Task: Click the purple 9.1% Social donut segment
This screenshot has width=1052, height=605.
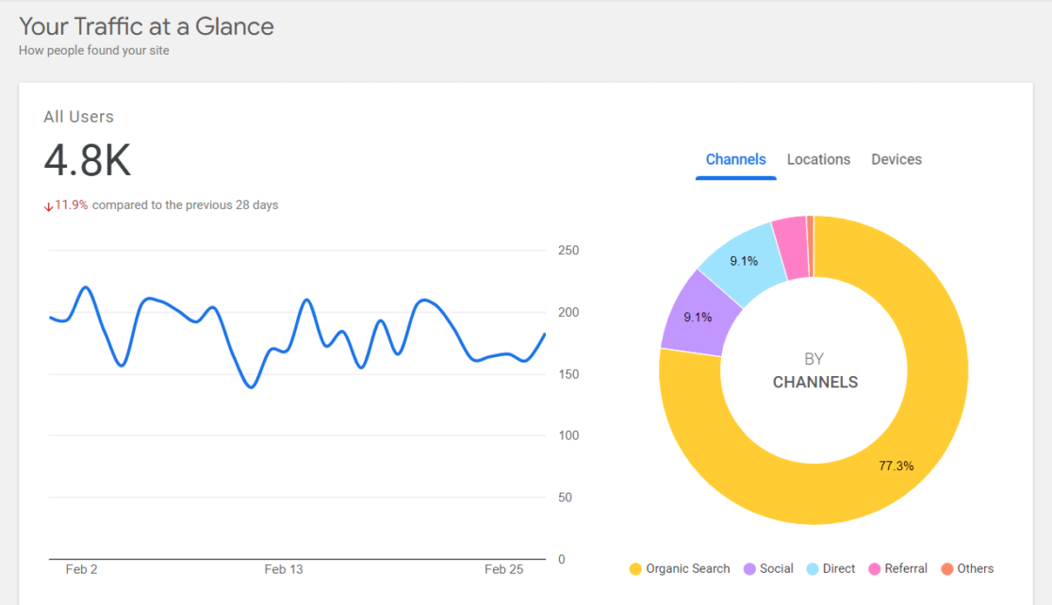Action: pyautogui.click(x=698, y=317)
